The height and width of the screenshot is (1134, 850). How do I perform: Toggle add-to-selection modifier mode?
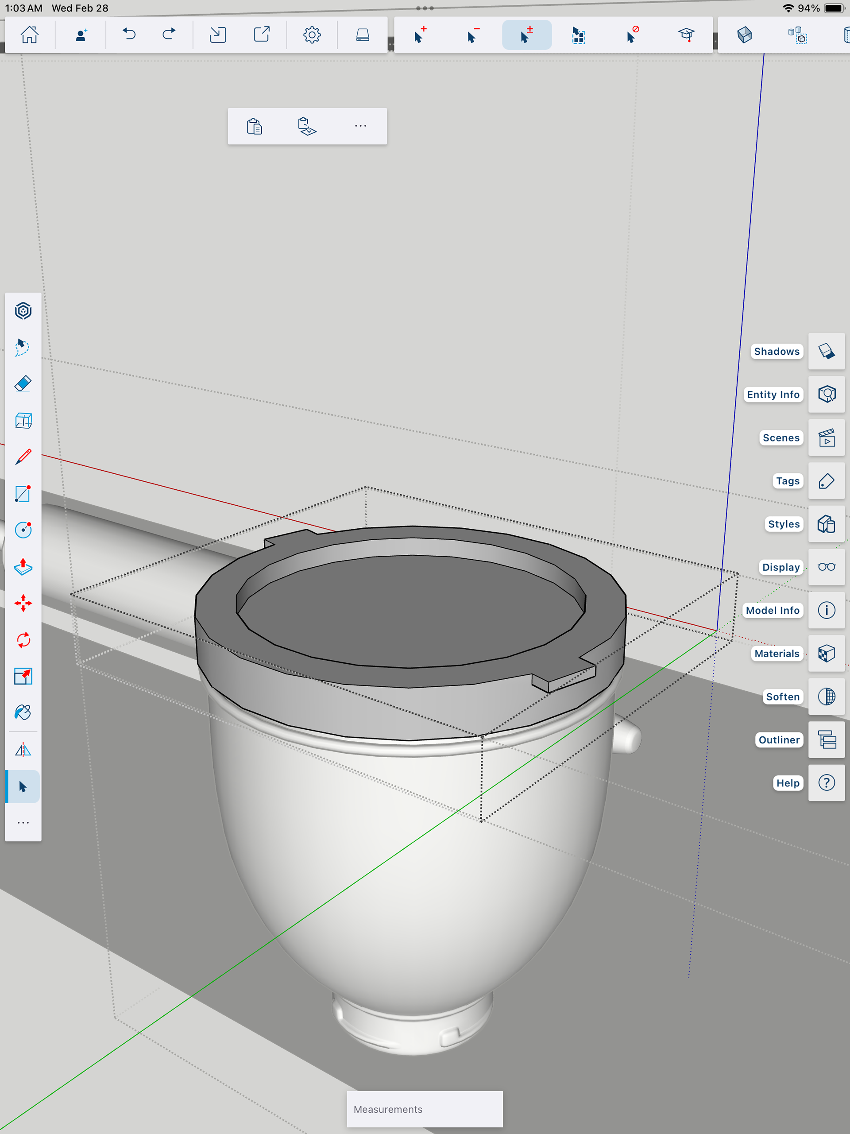(x=420, y=35)
